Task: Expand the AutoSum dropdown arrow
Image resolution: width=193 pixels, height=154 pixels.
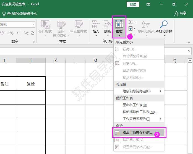Action: pos(135,22)
